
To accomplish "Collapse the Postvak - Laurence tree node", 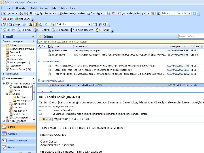I will (x=3, y=84).
